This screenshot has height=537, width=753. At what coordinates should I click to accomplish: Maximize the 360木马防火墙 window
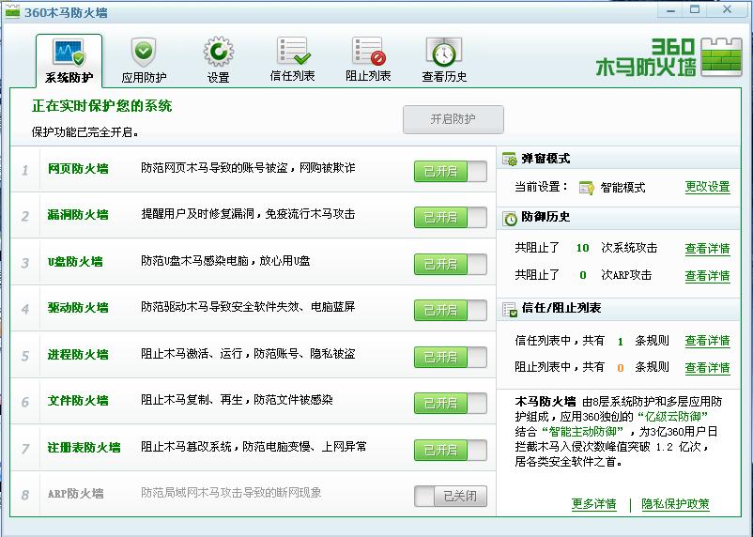(x=695, y=9)
